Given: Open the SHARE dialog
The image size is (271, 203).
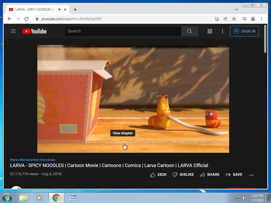Looking at the screenshot, I should coord(210,175).
